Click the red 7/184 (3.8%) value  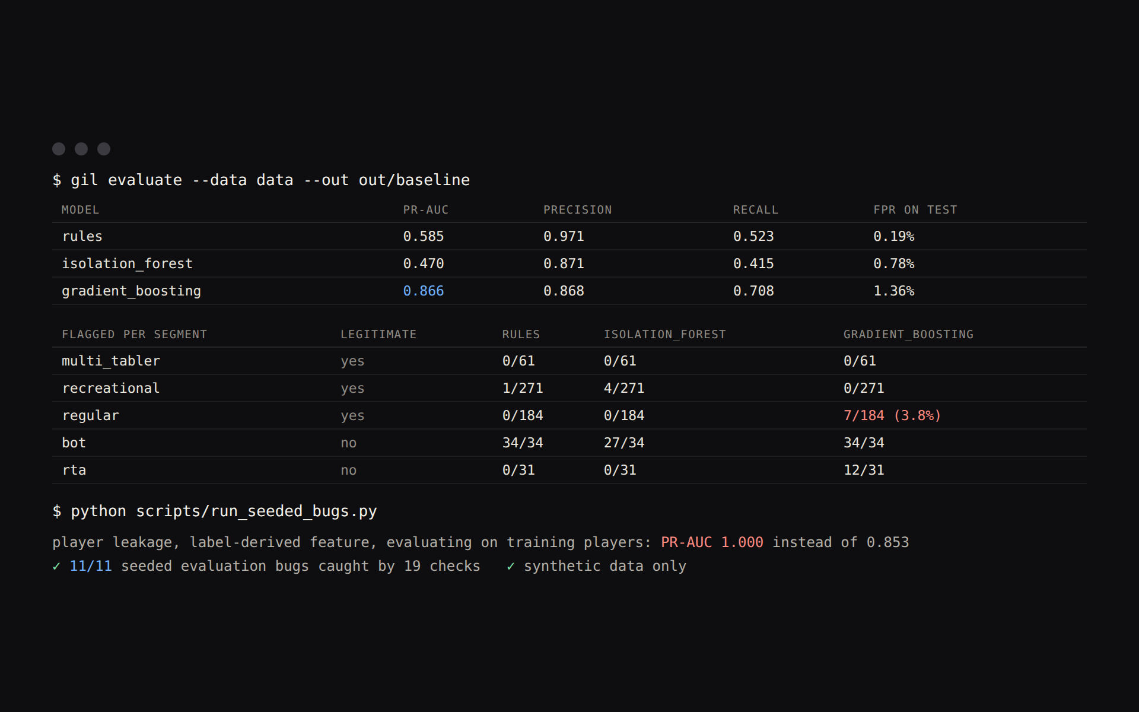892,415
